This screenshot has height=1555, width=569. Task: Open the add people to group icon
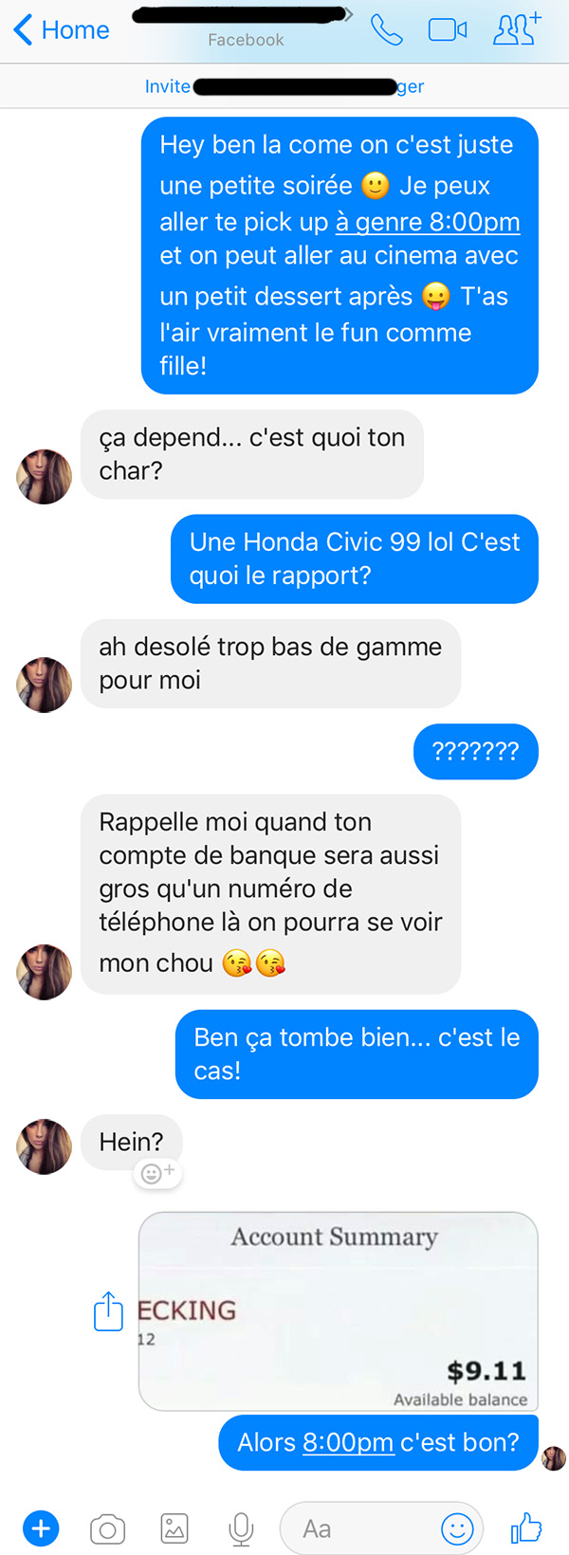coord(517,29)
